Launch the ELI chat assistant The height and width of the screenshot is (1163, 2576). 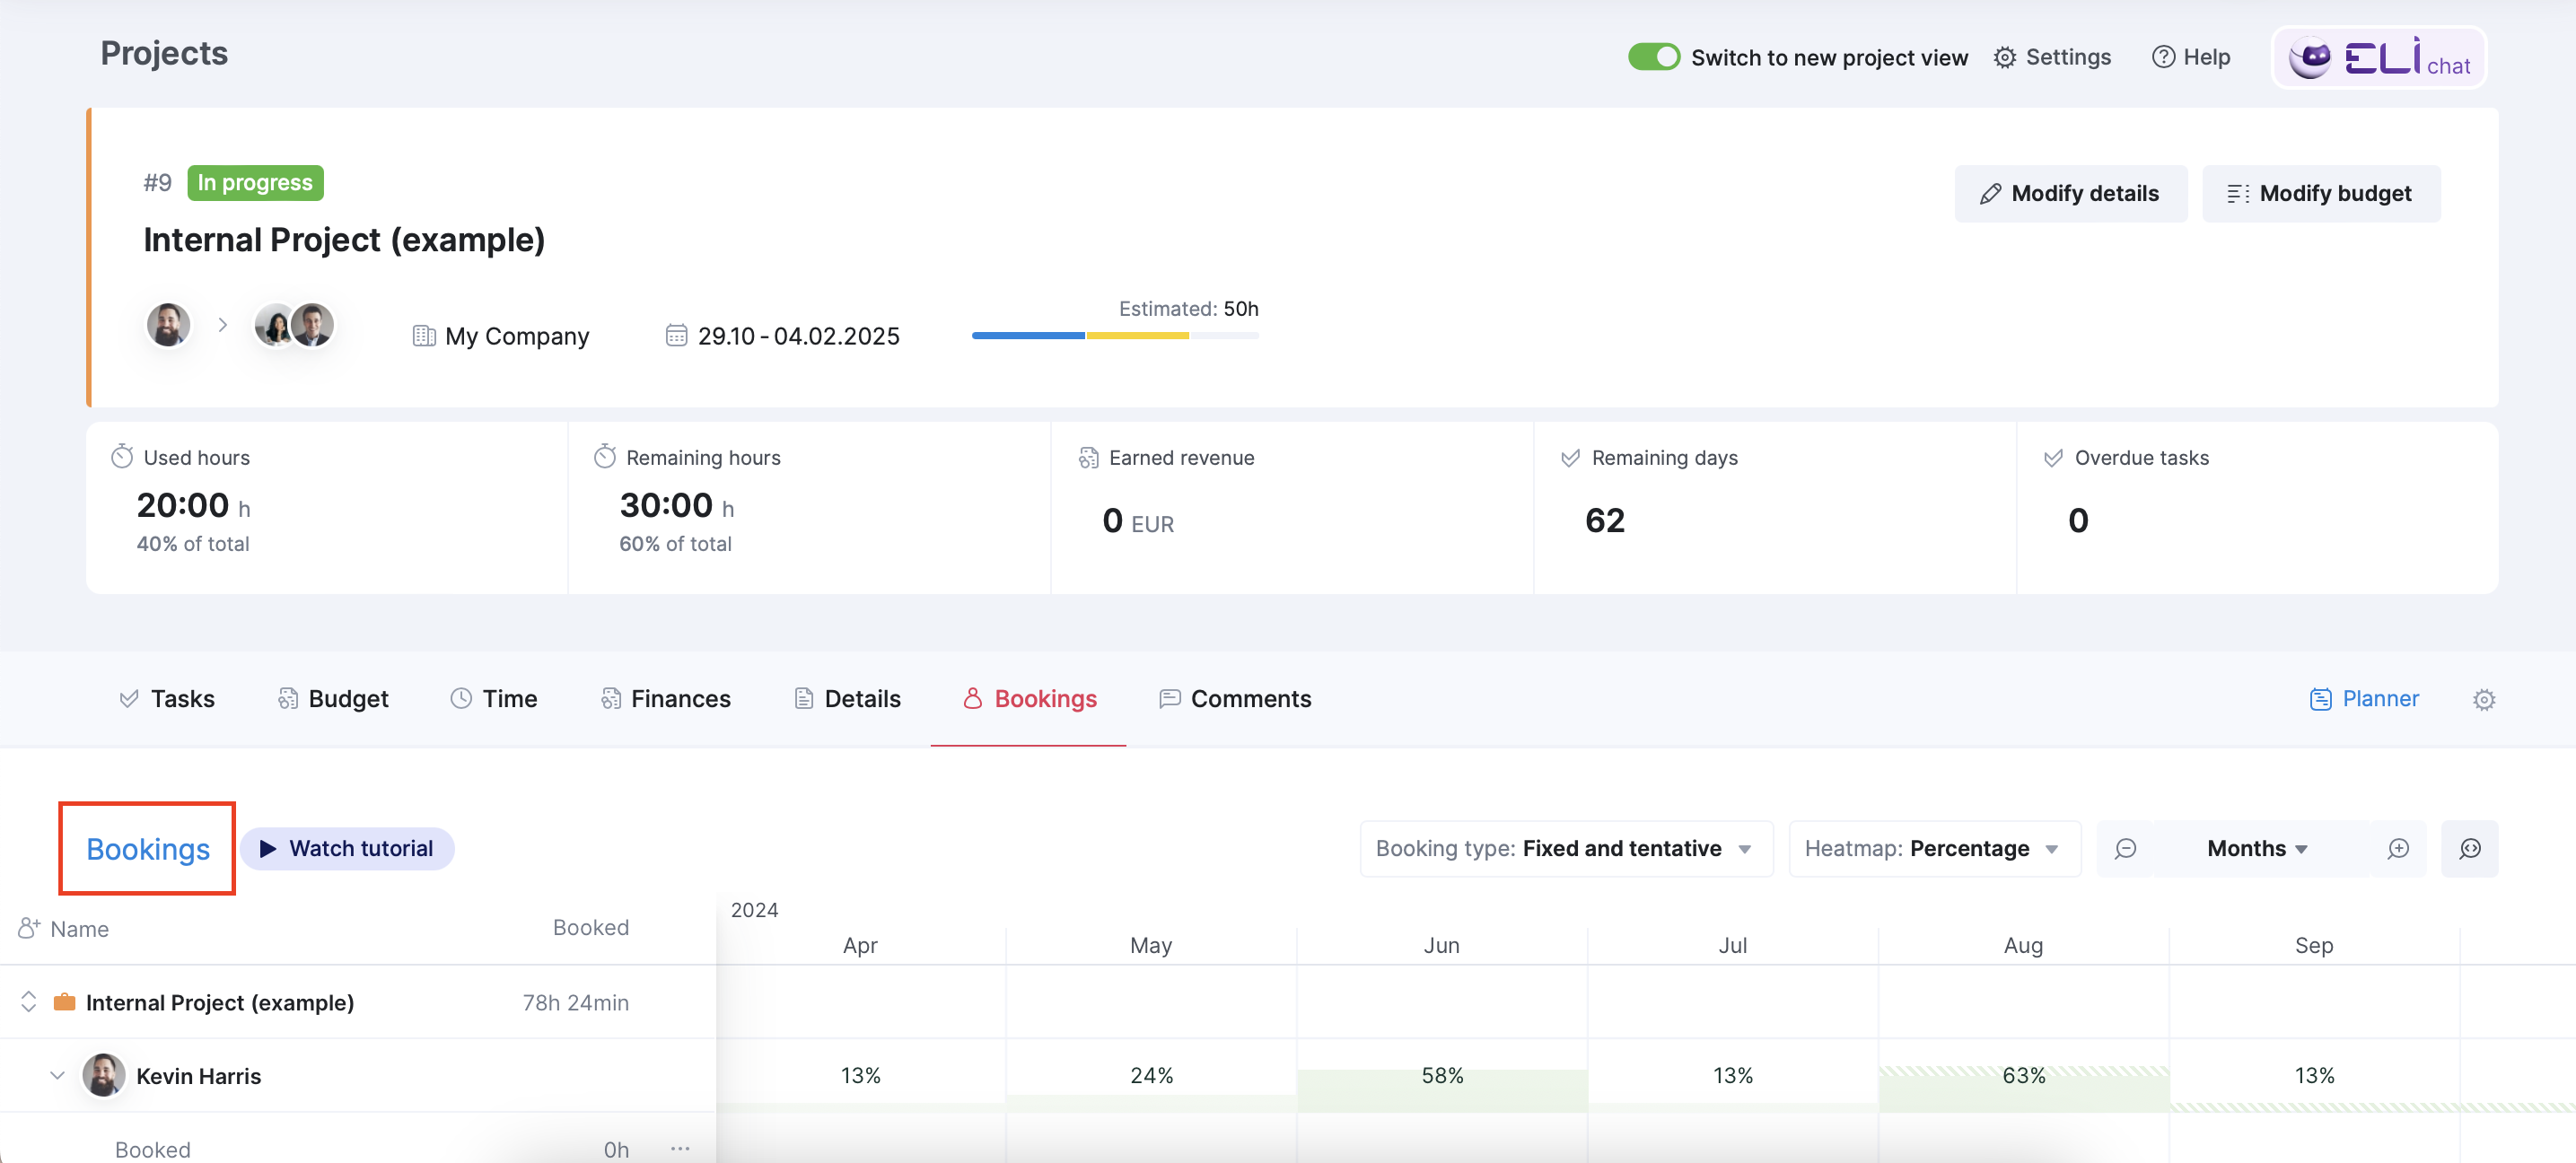point(2378,57)
